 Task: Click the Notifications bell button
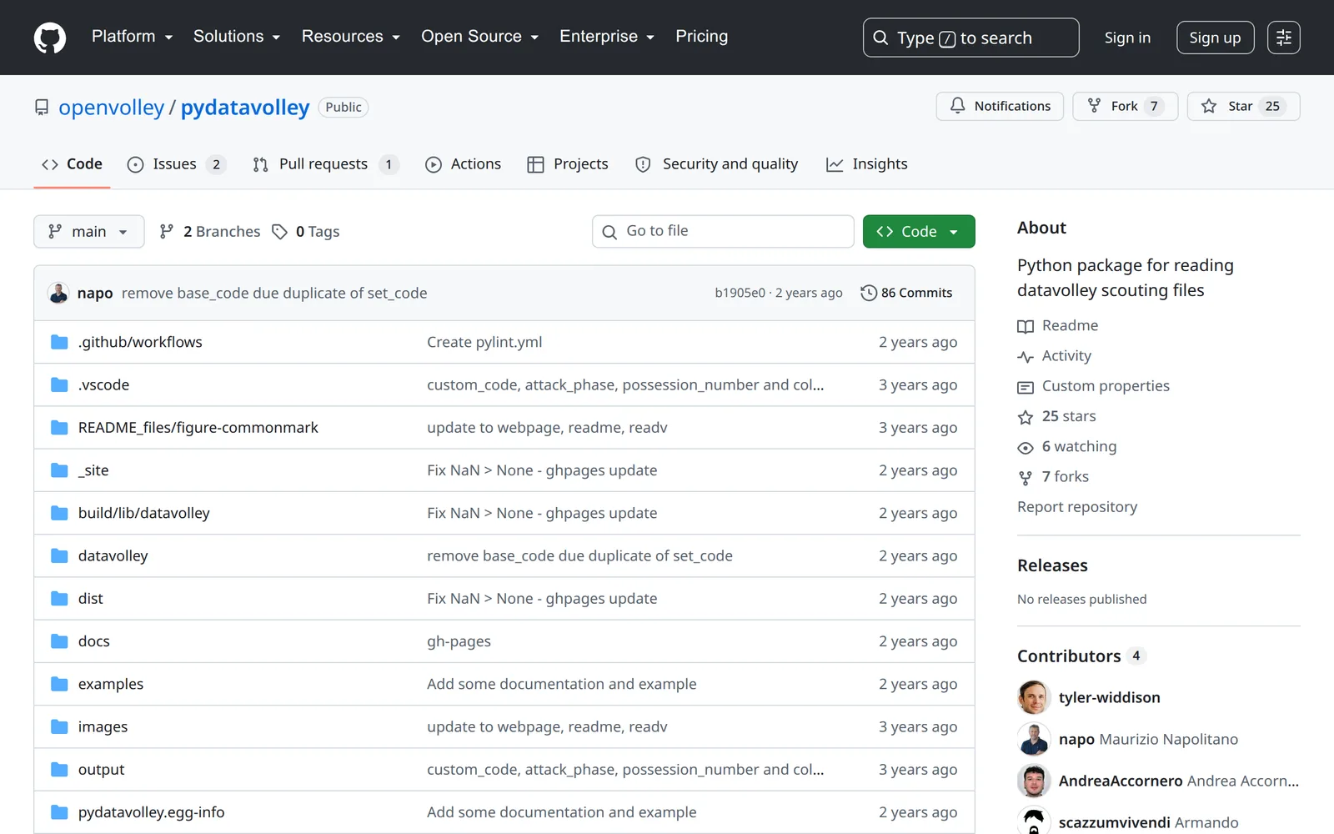[x=1000, y=106]
